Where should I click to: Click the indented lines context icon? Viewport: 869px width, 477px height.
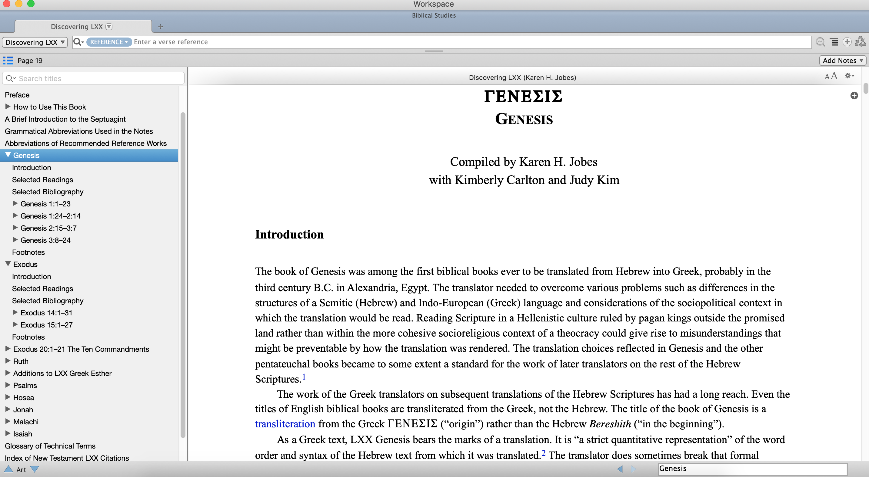[x=834, y=42]
